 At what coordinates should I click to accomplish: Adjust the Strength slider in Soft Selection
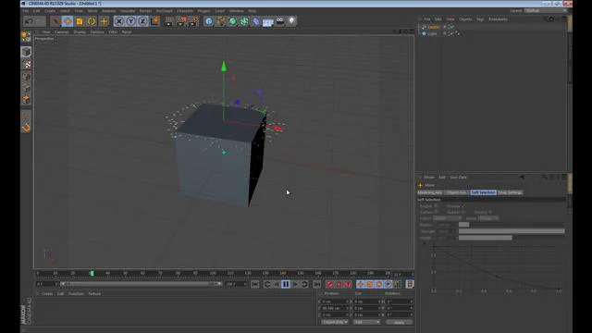[512, 231]
